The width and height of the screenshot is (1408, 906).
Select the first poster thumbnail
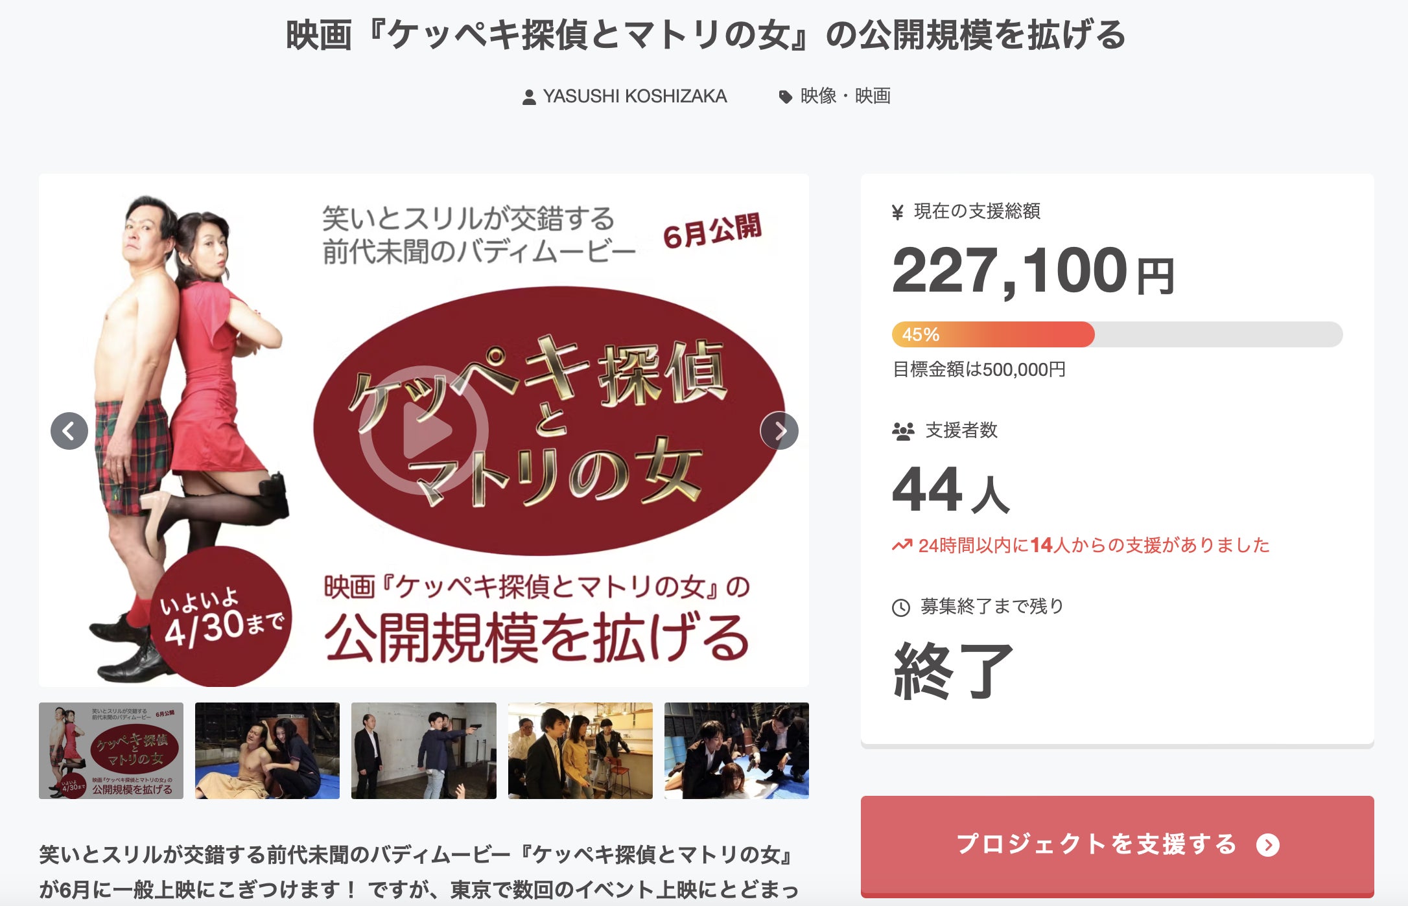point(111,750)
